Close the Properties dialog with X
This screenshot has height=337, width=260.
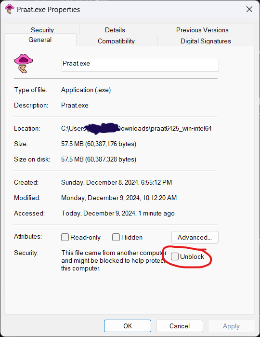[249, 9]
